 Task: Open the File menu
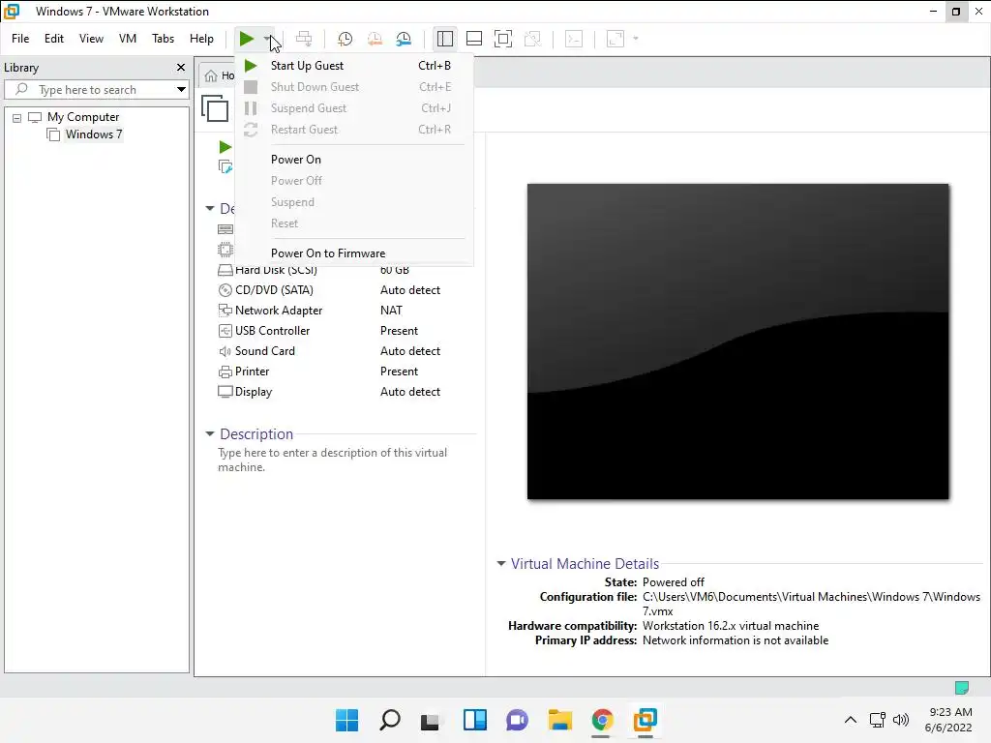[20, 39]
